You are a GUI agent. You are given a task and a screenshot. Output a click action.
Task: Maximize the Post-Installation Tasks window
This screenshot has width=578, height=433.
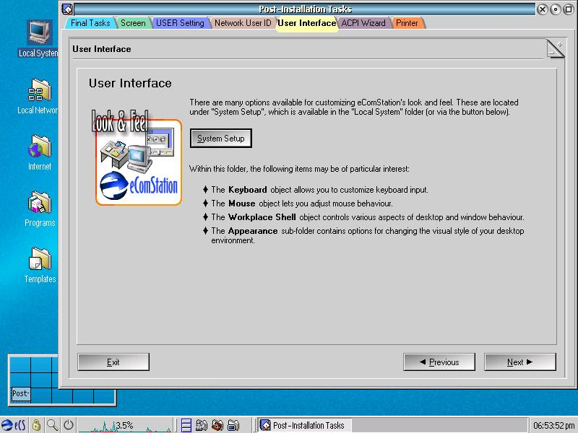(569, 9)
